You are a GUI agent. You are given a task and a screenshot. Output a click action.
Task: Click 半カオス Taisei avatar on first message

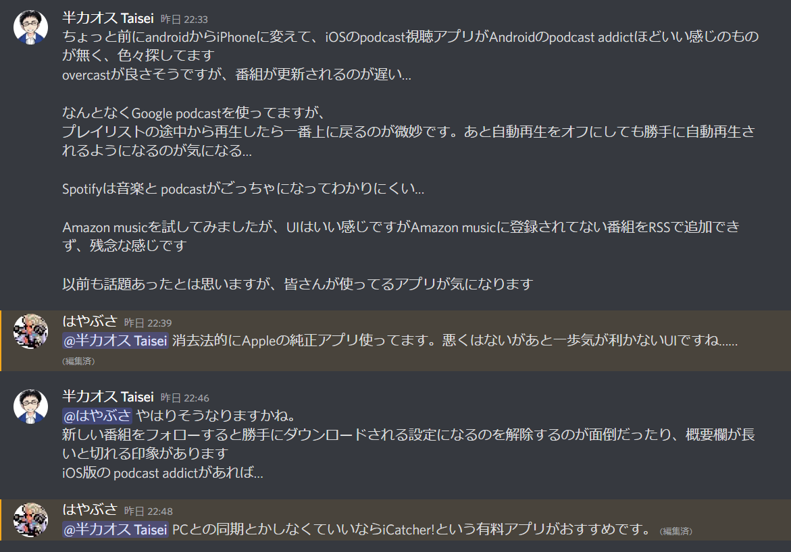pyautogui.click(x=30, y=27)
